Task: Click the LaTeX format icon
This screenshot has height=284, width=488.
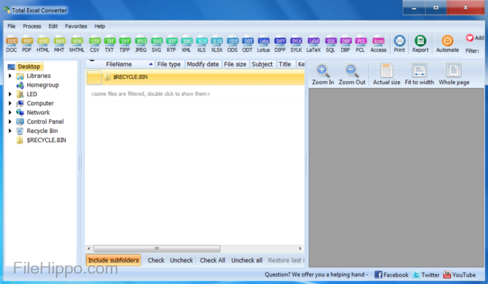Action: tap(313, 44)
